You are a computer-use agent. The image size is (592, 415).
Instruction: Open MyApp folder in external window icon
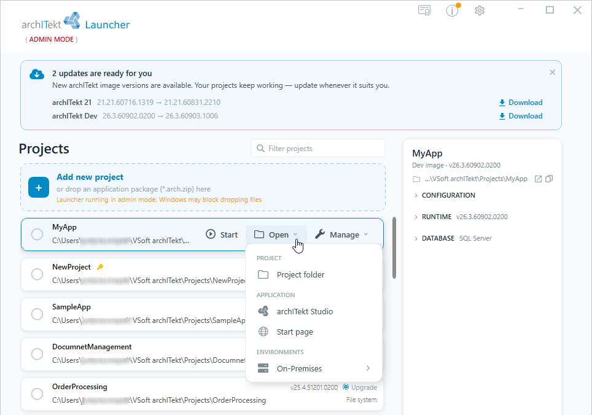538,179
